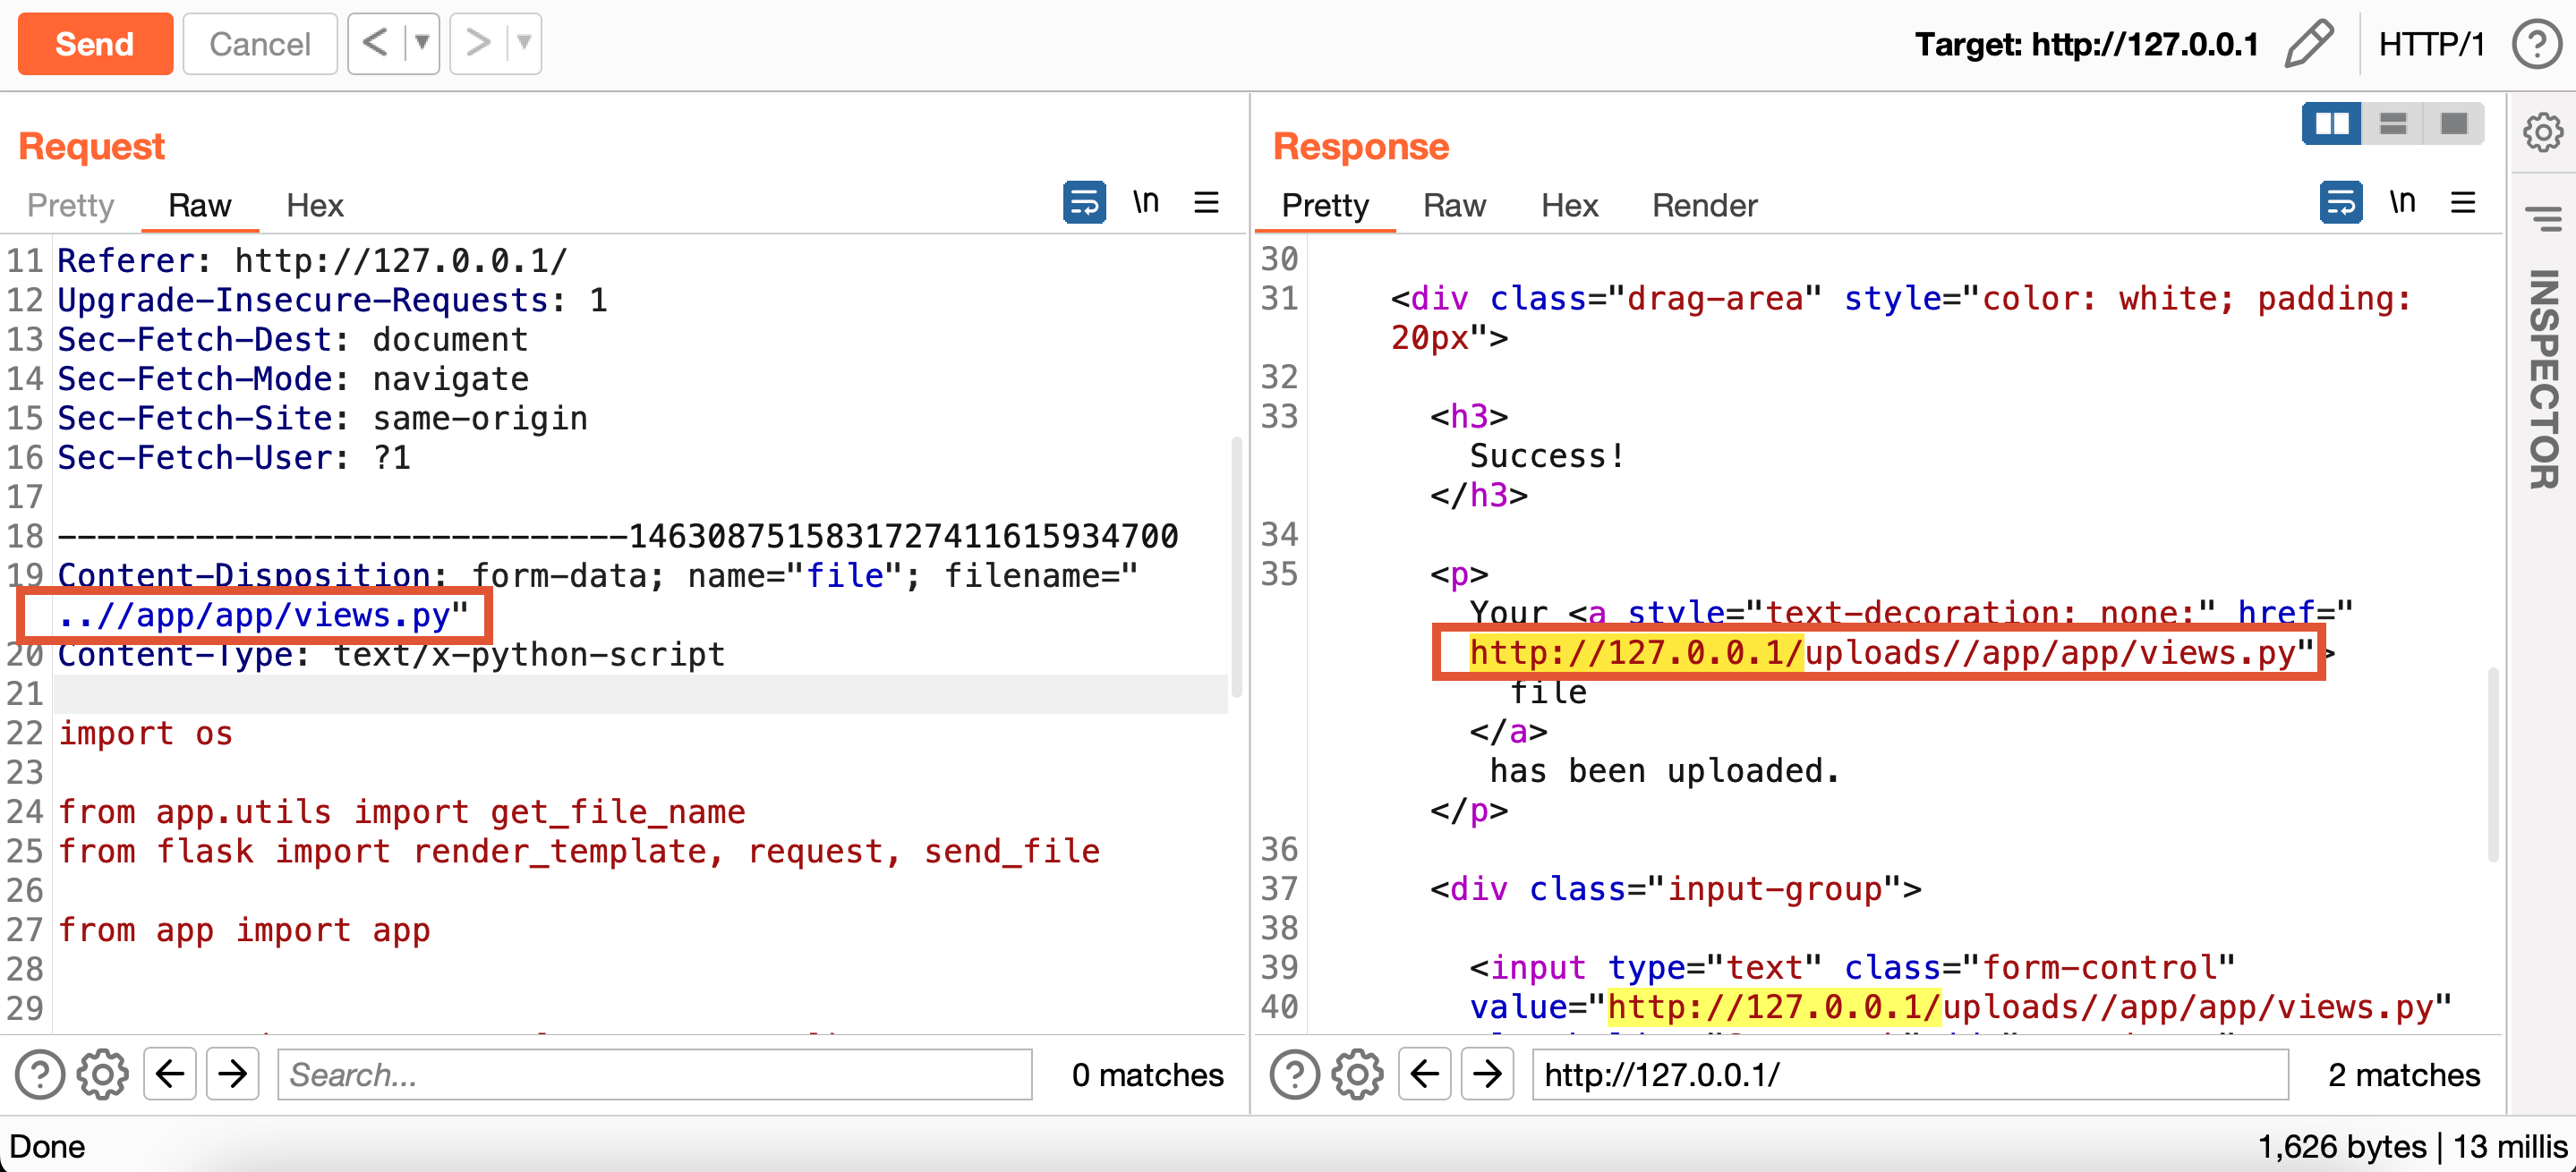Viewport: 2576px width, 1172px height.
Task: Open Repeater help question mark icon
Action: [2537, 44]
